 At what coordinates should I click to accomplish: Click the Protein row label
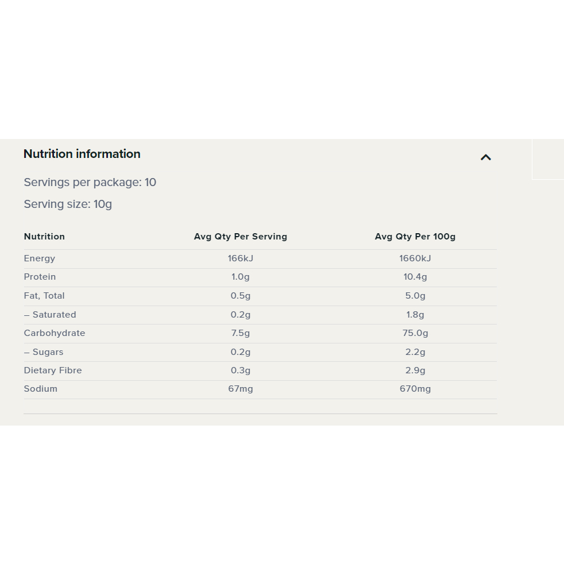coord(40,277)
